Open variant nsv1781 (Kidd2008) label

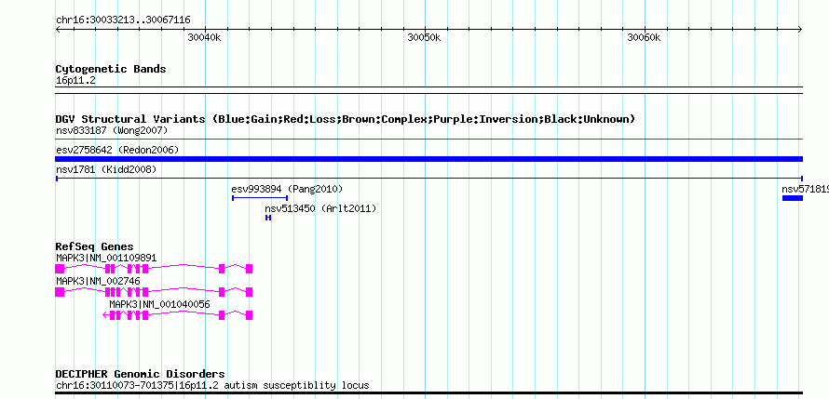[106, 169]
